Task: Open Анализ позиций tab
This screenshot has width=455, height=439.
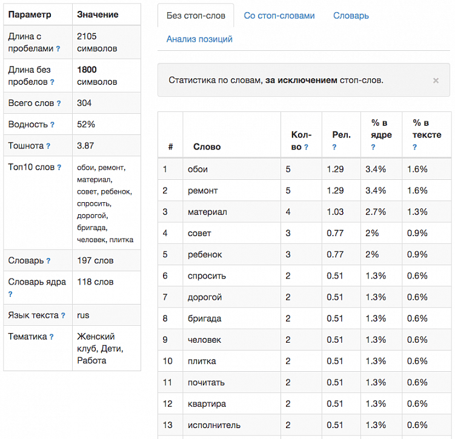Action: point(199,39)
